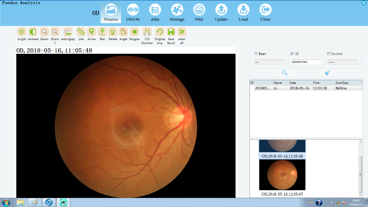This screenshot has width=368, height=207.
Task: Toggle the ID search checkbox
Action: click(x=292, y=54)
